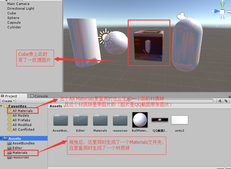This screenshot has height=169, width=231.
Task: Open the Editor folder thumbnail
Action: click(x=80, y=120)
